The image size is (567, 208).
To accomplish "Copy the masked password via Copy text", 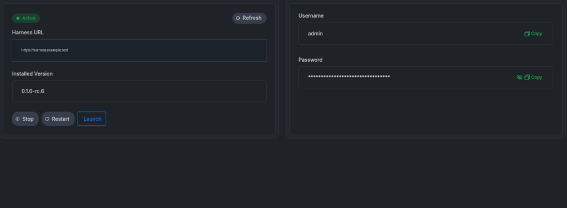I will 537,77.
